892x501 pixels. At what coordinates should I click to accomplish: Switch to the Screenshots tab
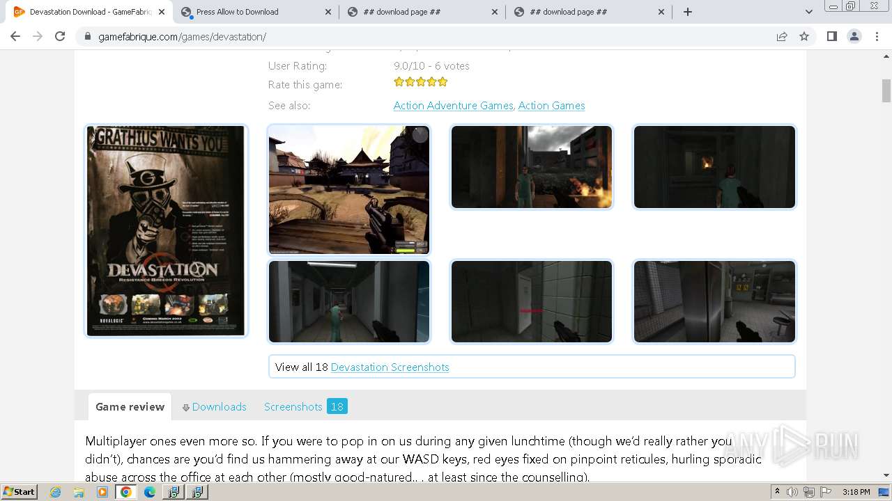[293, 407]
